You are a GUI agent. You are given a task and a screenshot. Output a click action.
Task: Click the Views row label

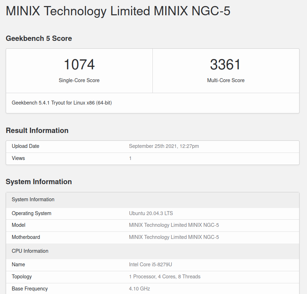[18, 158]
